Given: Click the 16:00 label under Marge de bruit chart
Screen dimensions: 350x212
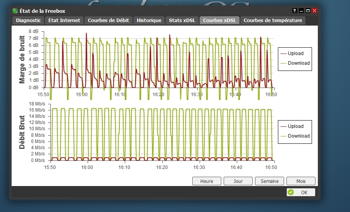Looking at the screenshot, I should point(81,95).
